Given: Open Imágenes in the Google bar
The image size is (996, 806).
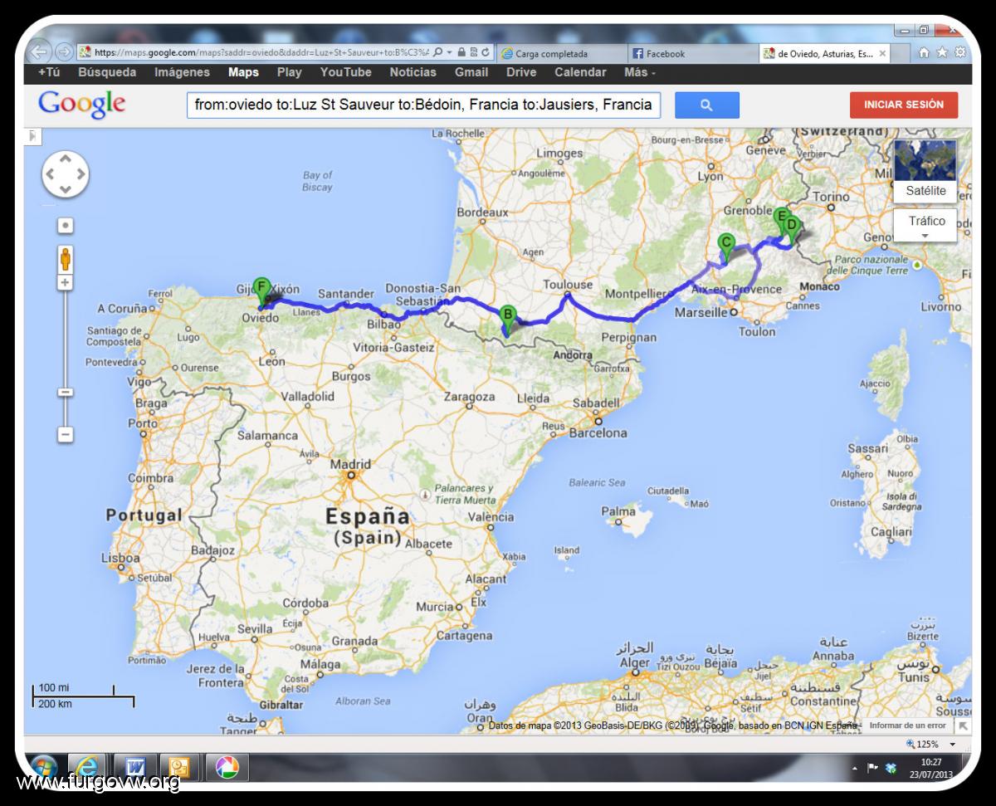Looking at the screenshot, I should [182, 72].
